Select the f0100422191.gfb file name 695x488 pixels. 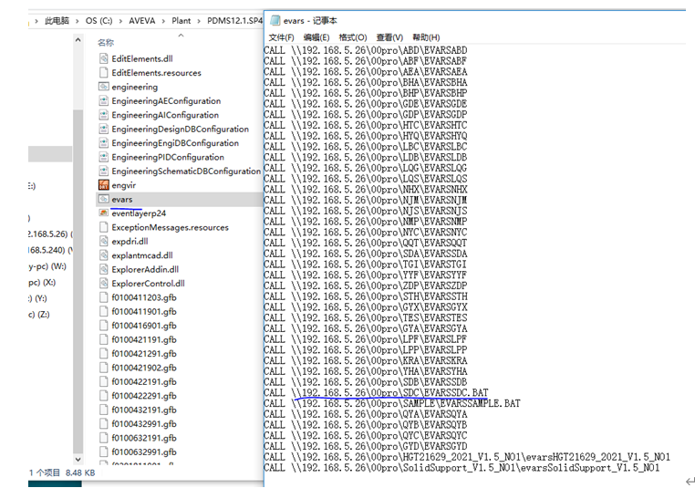(144, 381)
